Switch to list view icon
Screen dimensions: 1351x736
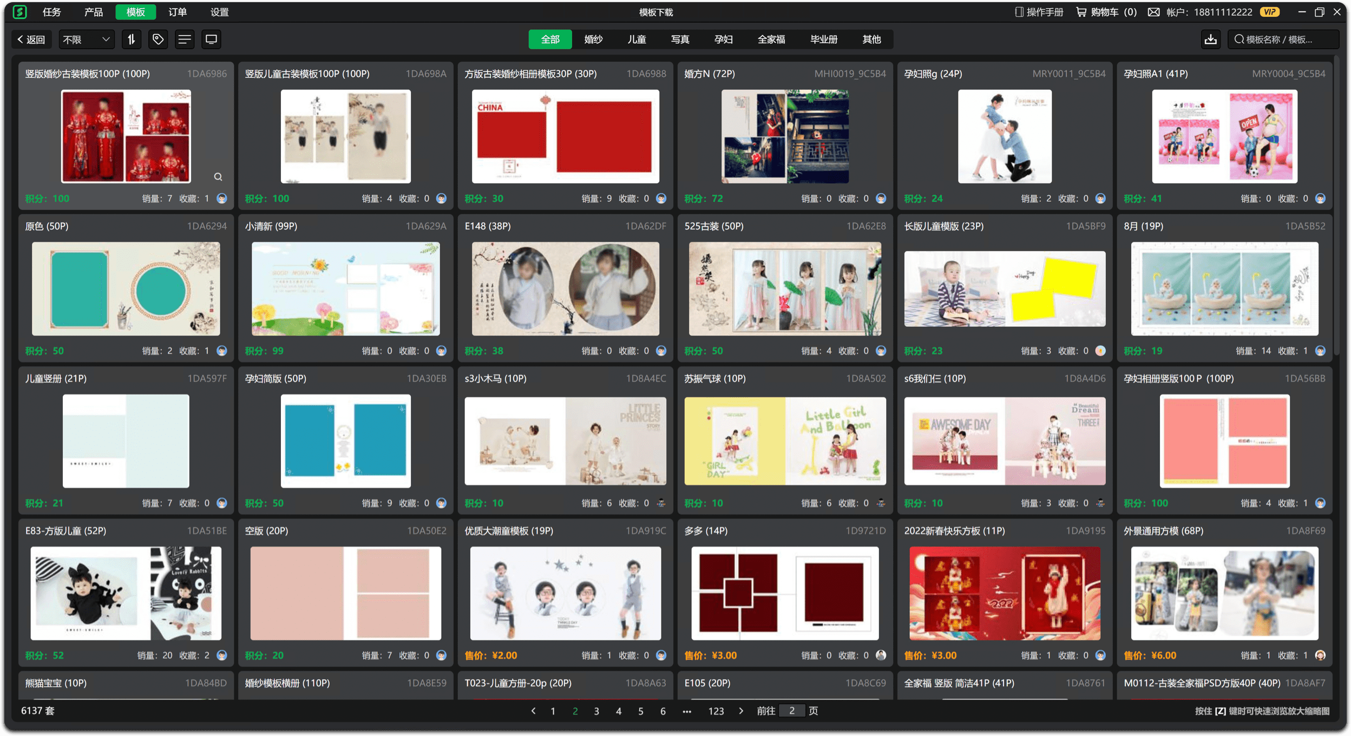[x=185, y=39]
